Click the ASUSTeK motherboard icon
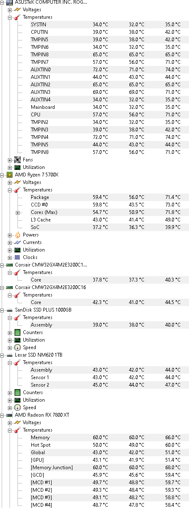 (x=10, y=2)
